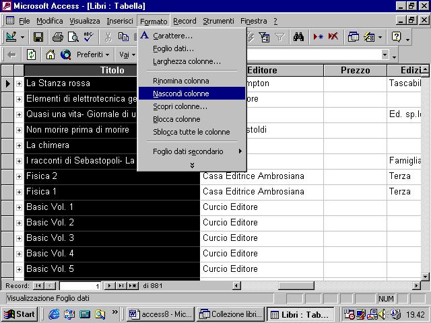Click the Refresh page icon
This screenshot has width=431, height=323.
coord(32,55)
